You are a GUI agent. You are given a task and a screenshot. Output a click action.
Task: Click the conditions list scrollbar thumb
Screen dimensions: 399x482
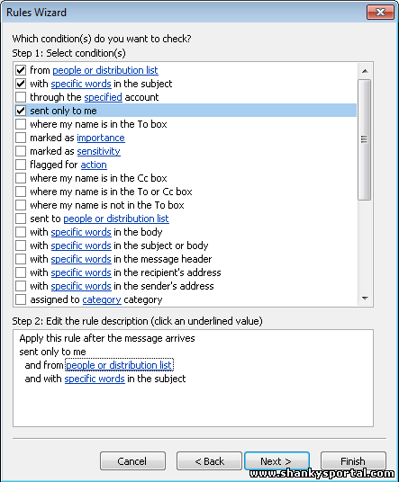point(365,139)
